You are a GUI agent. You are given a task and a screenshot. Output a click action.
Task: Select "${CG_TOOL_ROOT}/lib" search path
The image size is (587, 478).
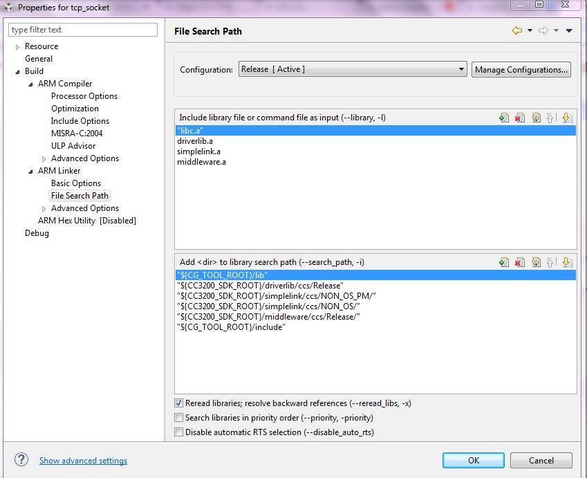(375, 275)
